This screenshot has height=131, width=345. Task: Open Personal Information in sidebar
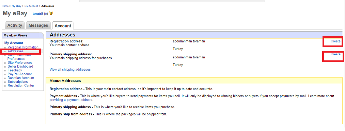[x=23, y=47]
